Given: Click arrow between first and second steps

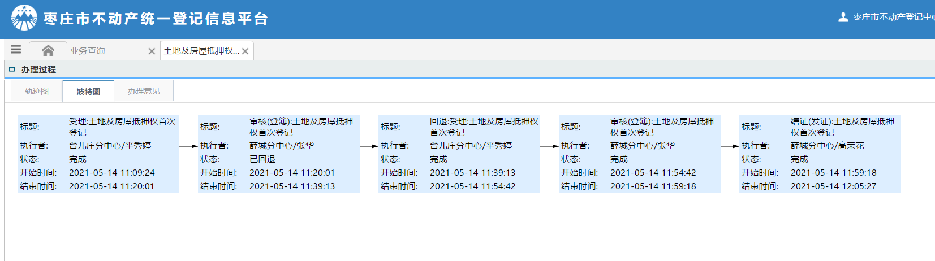Looking at the screenshot, I should click(188, 146).
